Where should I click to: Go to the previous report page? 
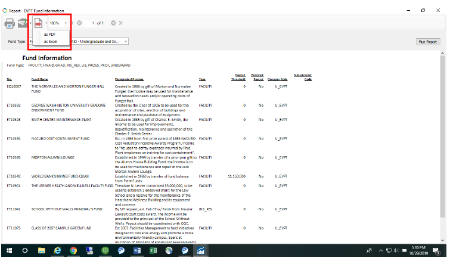(x=79, y=23)
